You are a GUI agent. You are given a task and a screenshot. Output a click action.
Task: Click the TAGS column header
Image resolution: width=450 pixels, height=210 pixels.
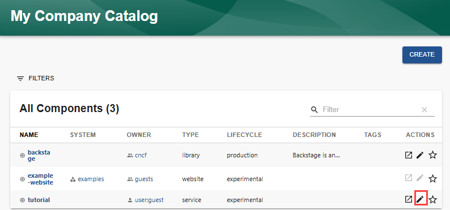pos(373,135)
